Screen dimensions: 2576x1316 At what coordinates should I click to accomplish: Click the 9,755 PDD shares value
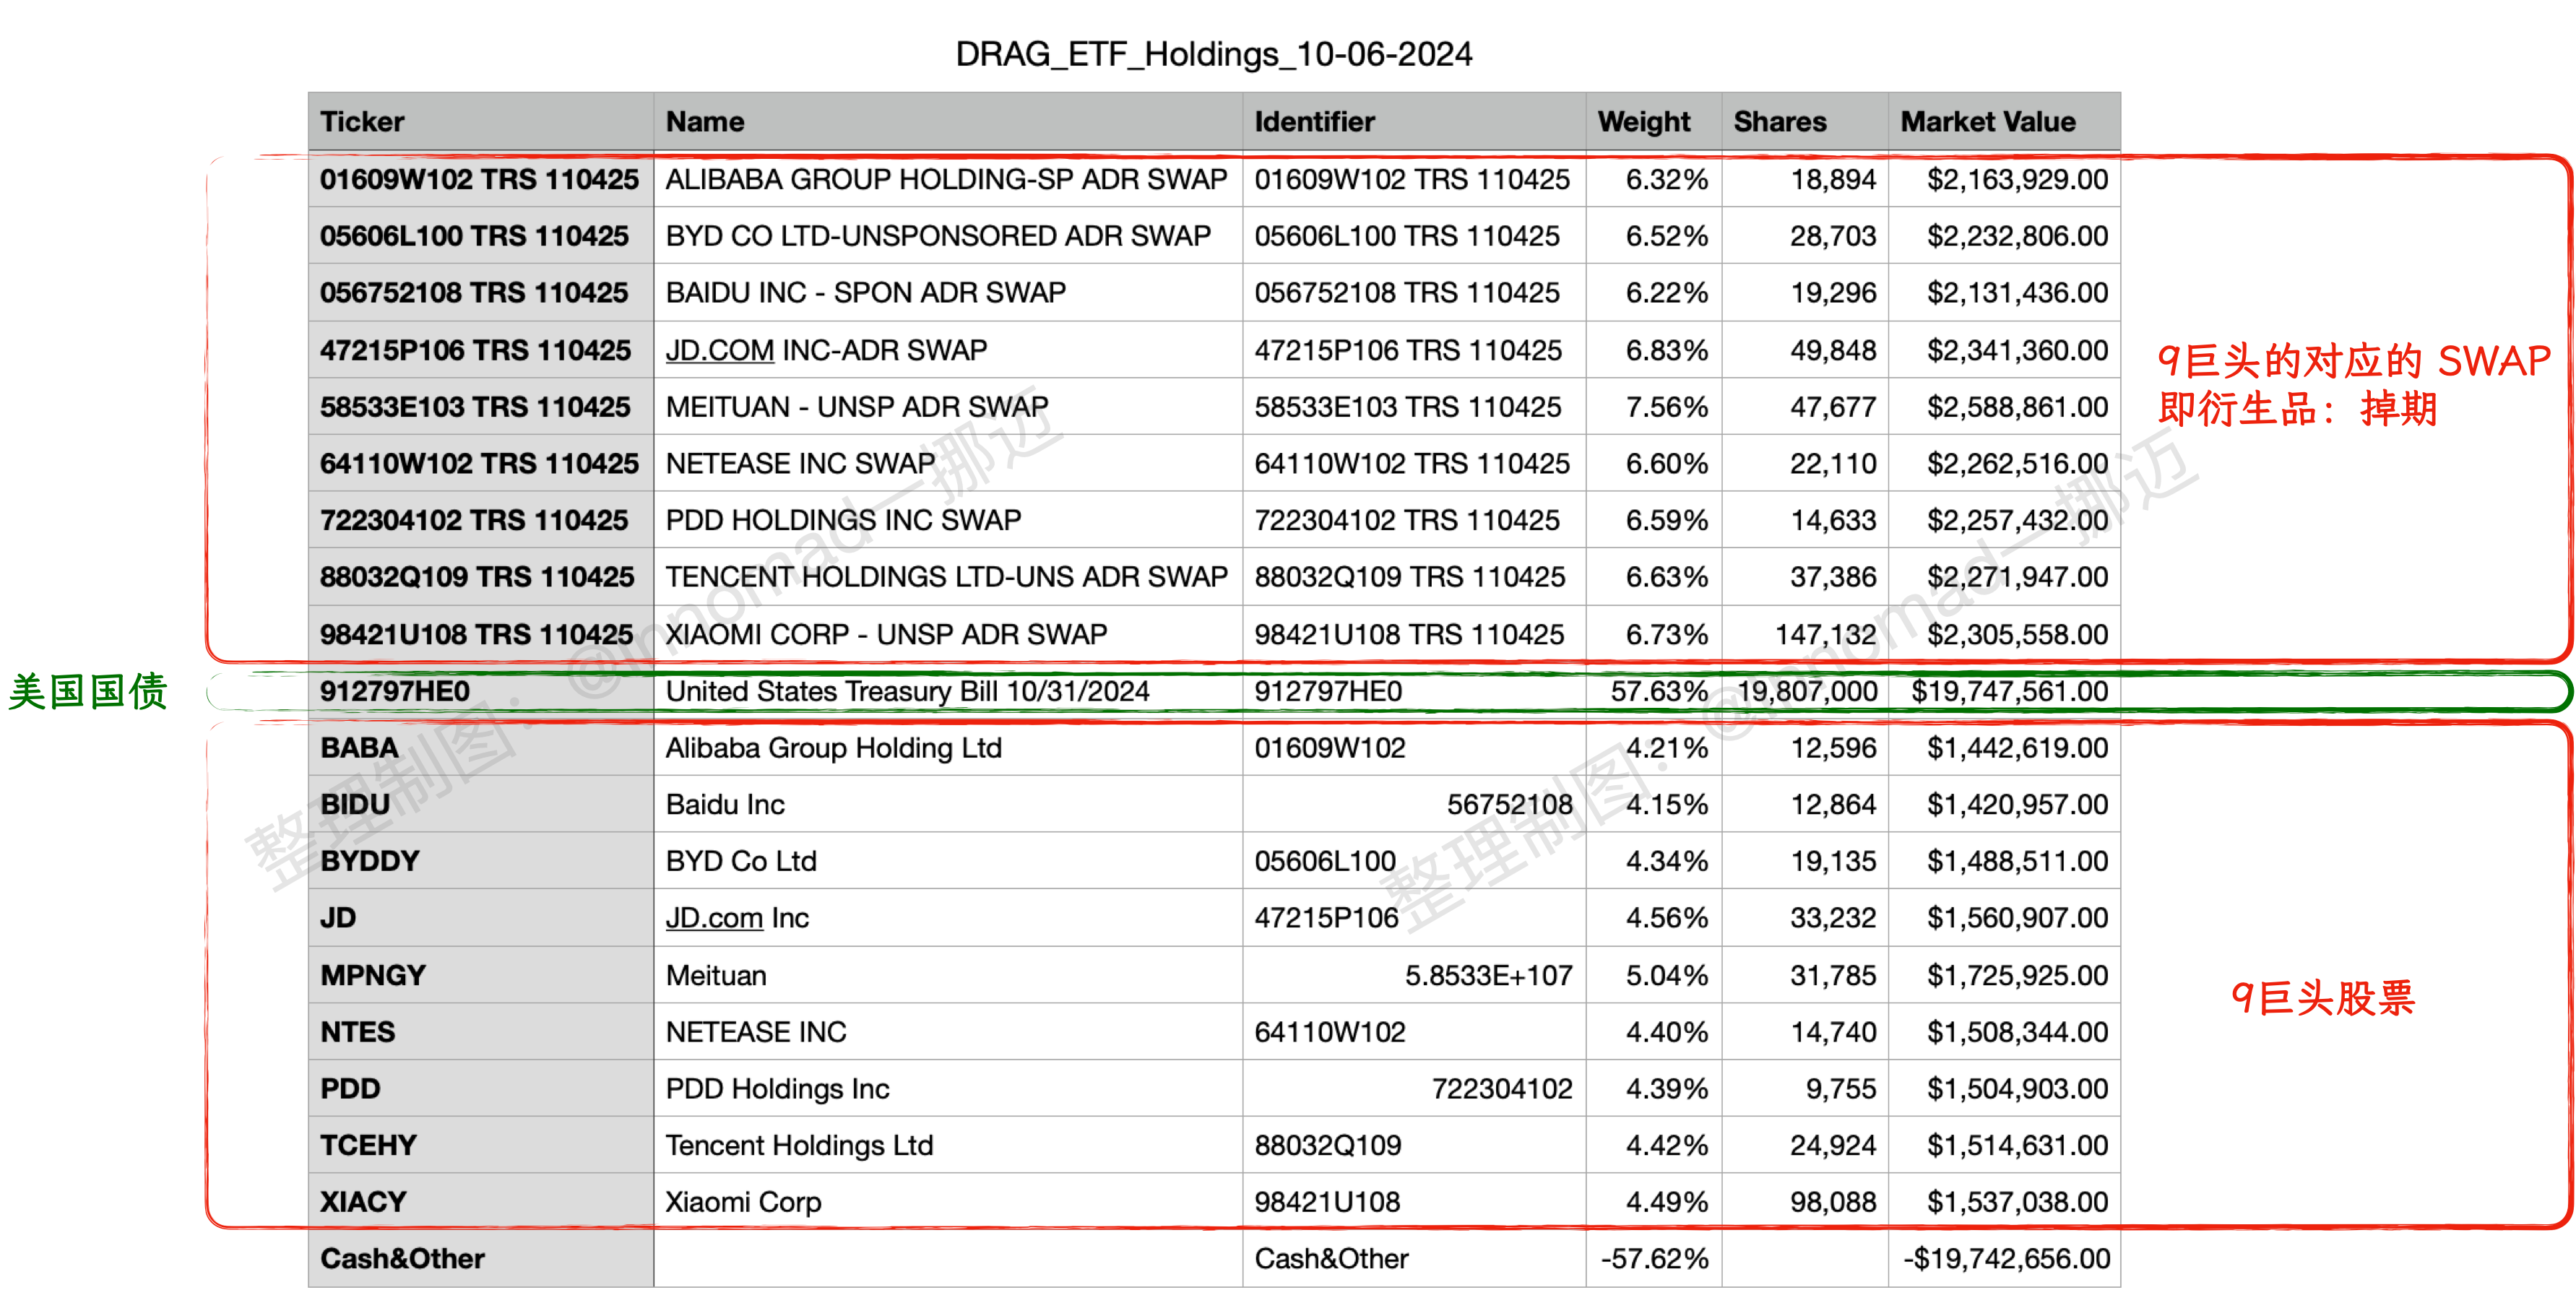1841,1089
